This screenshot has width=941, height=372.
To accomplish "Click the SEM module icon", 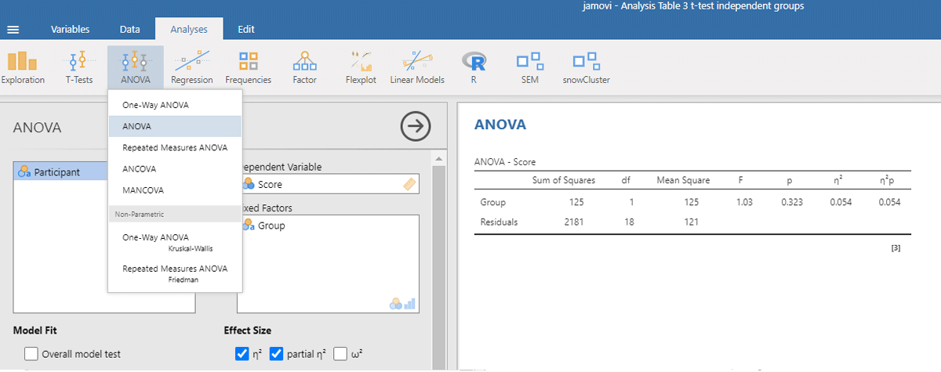I will (x=529, y=67).
